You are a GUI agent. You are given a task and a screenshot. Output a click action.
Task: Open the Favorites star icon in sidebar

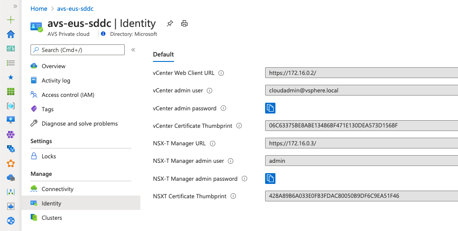point(11,77)
